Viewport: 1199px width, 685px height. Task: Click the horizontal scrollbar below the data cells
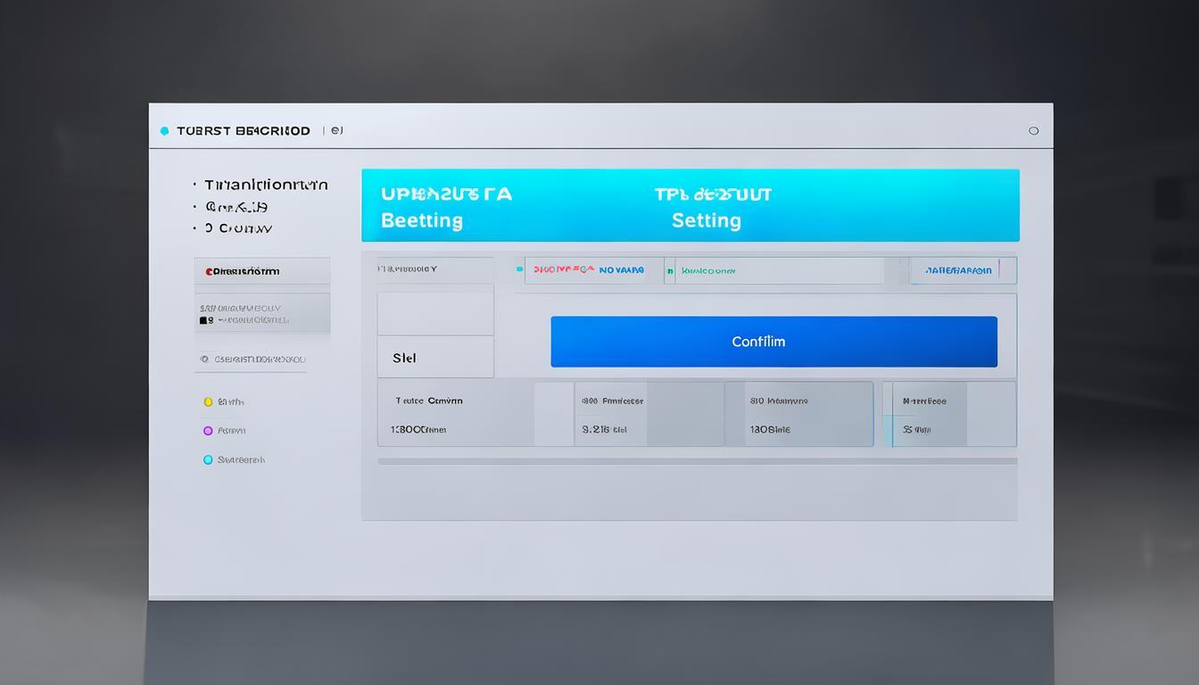(x=697, y=461)
